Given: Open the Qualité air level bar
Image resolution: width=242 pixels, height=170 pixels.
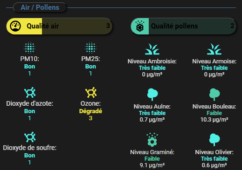Looking at the screenshot, I should point(59,26).
